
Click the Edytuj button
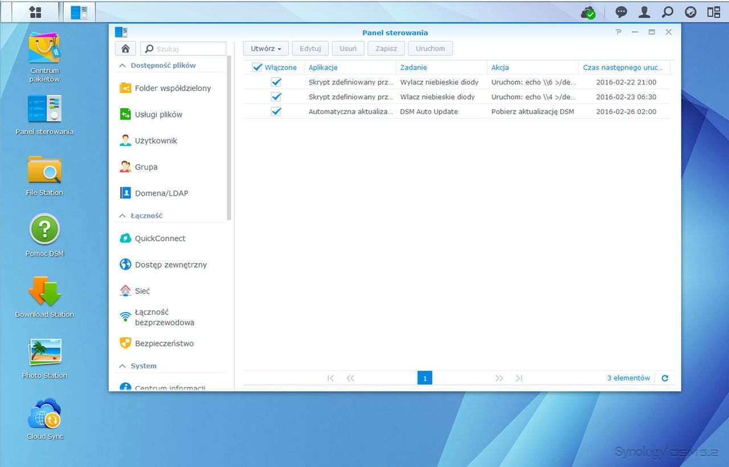pos(310,48)
